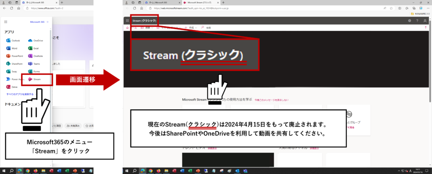Open その他のお気に入り bookmarks folder

[420, 14]
